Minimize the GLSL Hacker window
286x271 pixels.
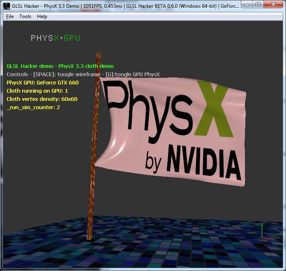247,5
